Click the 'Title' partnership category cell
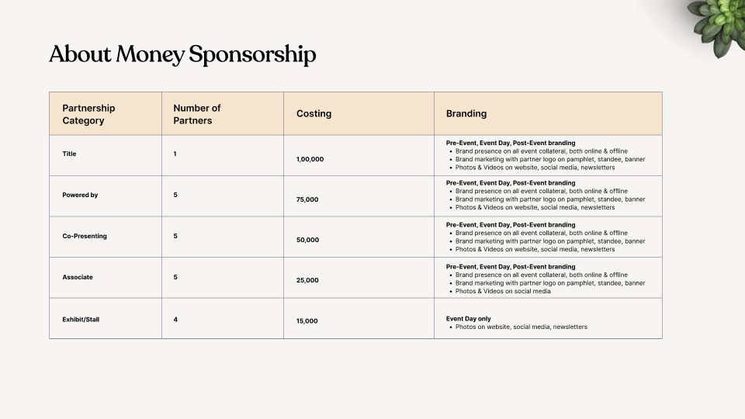The image size is (745, 419). pos(70,154)
